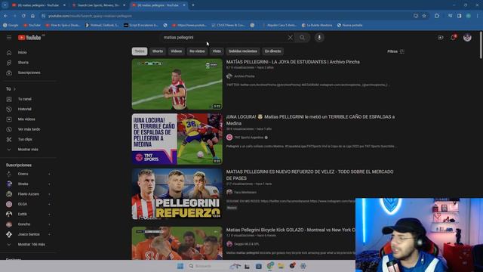Click the browser home icon
Screen dimensions: 483x272
pyautogui.click(x=32, y=16)
